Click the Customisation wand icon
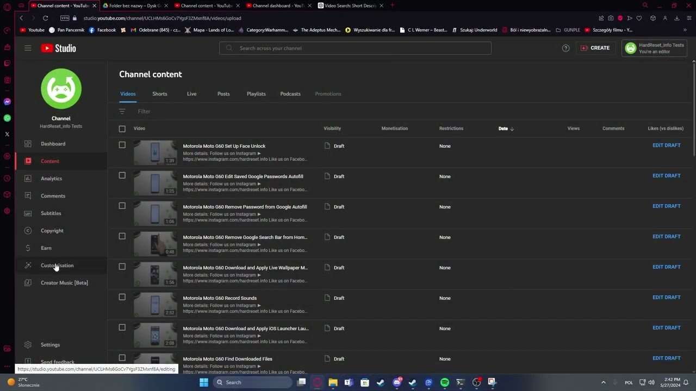The height and width of the screenshot is (391, 696). (x=28, y=266)
